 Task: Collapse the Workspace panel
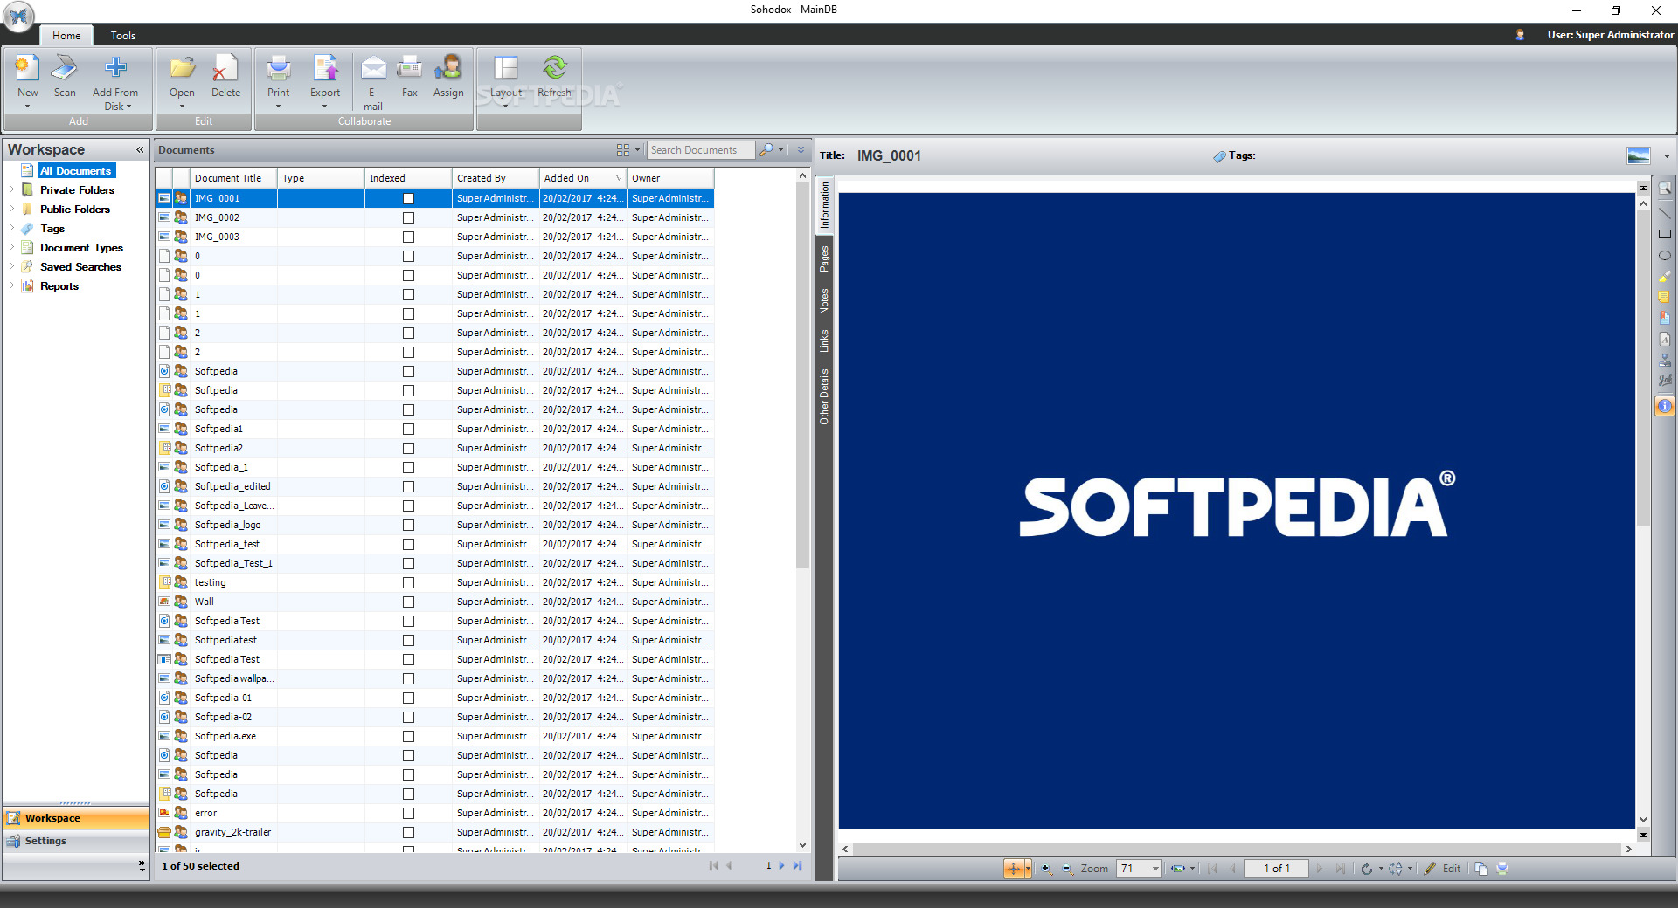(140, 150)
